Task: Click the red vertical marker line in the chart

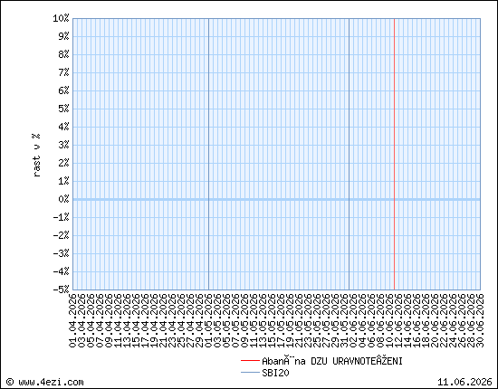Action: click(394, 154)
